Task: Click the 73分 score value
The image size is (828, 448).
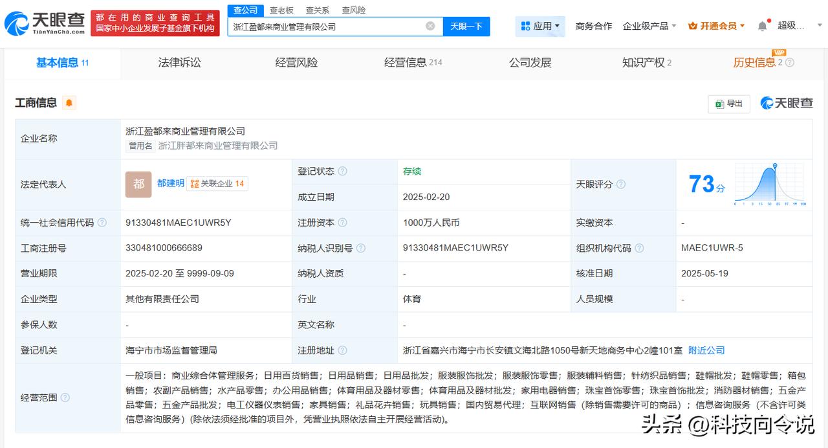Action: (706, 185)
